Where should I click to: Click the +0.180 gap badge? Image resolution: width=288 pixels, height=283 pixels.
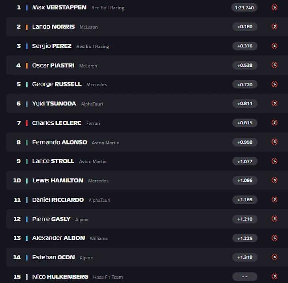coord(245,27)
